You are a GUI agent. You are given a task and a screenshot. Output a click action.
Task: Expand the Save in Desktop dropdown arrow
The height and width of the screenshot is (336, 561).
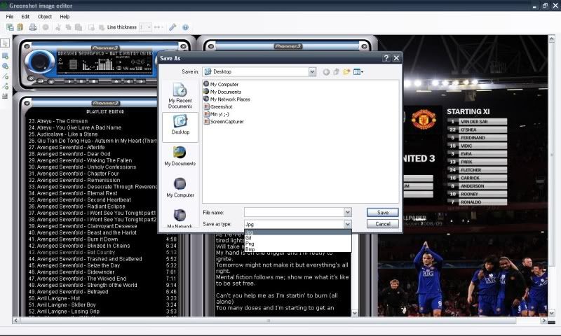tap(312, 72)
